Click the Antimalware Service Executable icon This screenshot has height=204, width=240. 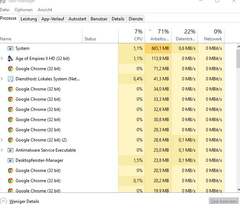pos(11,150)
